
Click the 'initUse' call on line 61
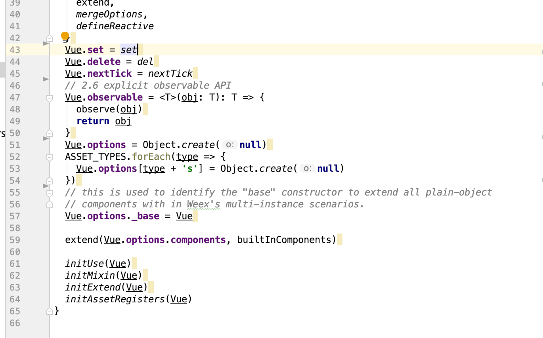coord(84,264)
